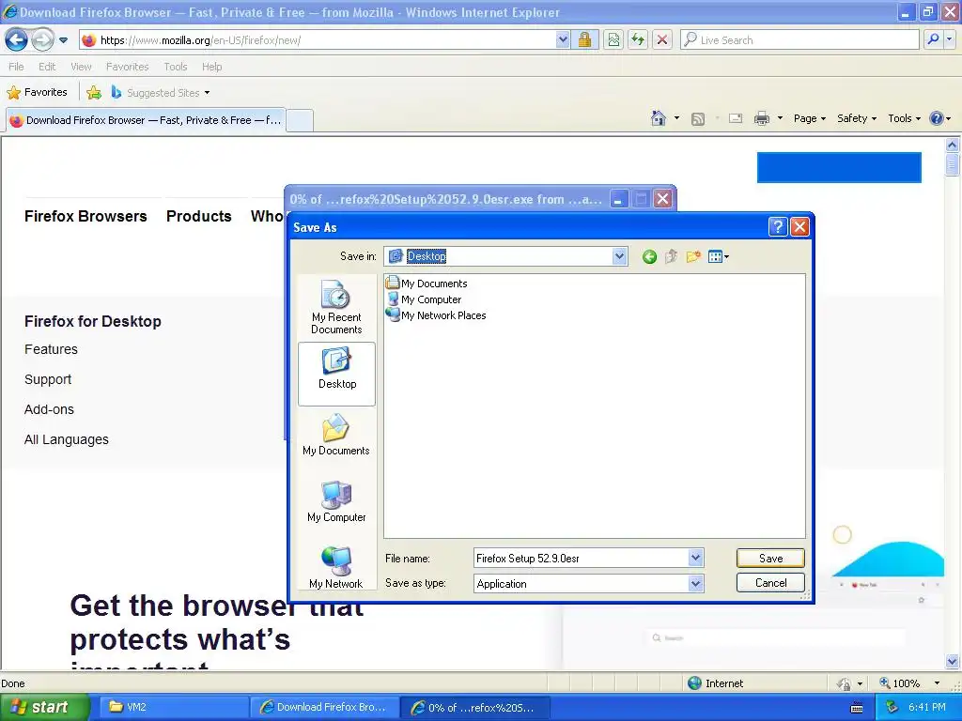Open the Favorites menu
Image resolution: width=962 pixels, height=721 pixels.
tap(127, 67)
